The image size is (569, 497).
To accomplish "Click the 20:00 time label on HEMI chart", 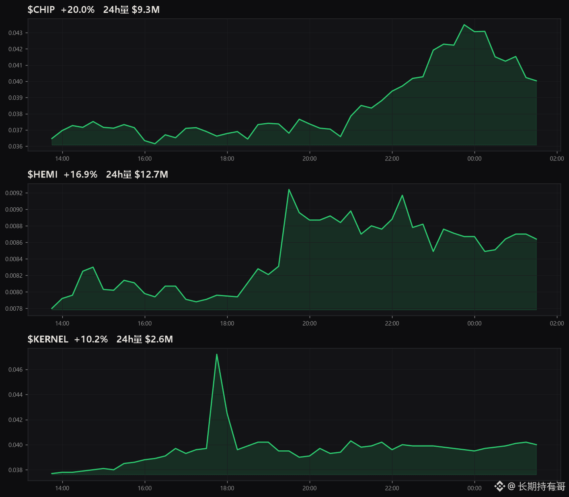I will click(310, 323).
